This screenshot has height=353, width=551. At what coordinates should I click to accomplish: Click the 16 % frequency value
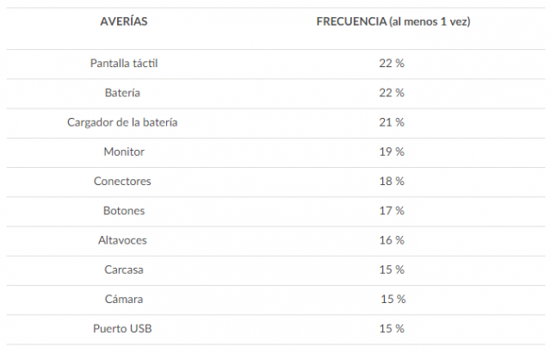pyautogui.click(x=391, y=240)
